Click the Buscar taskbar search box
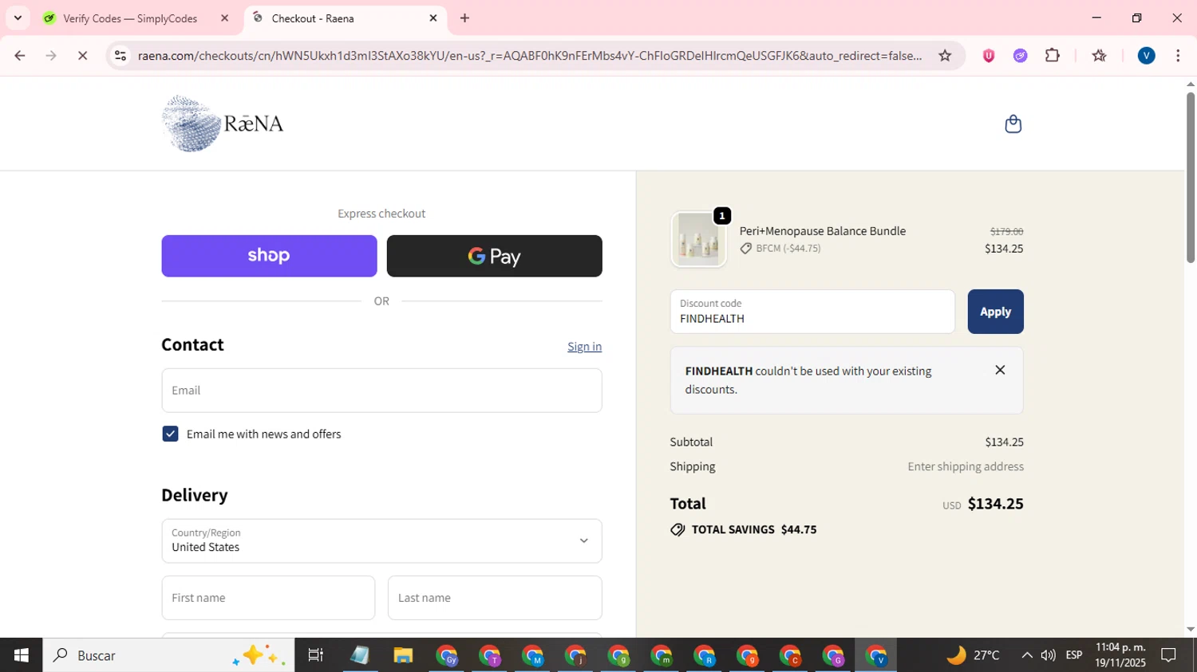This screenshot has height=672, width=1197. coord(168,655)
